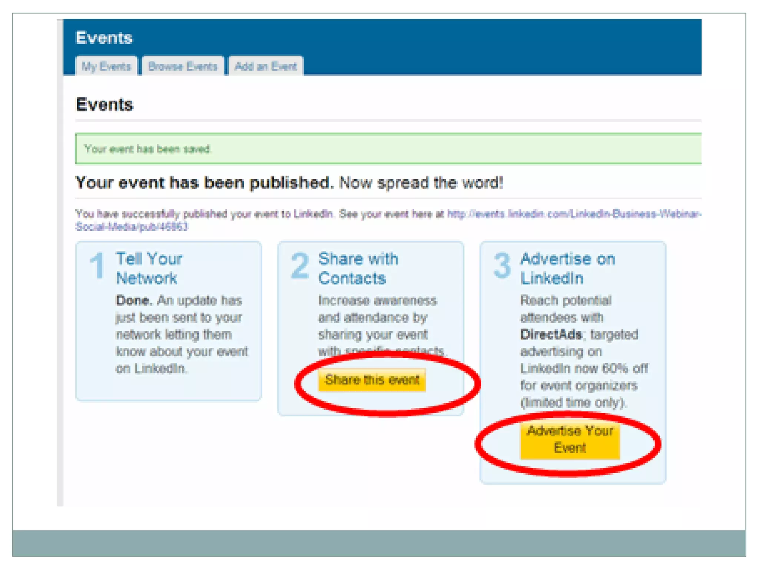
Task: Click the bold Done text in step one
Action: pos(133,300)
